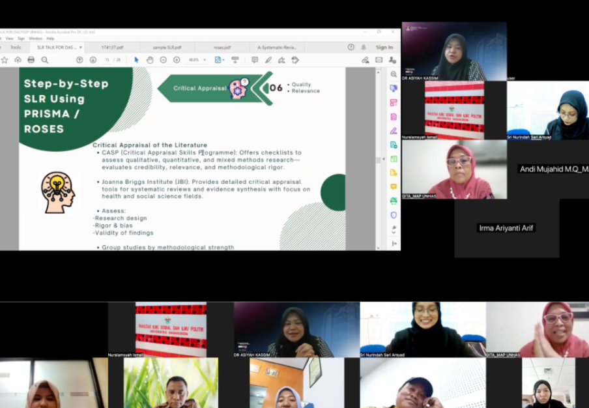Image resolution: width=589 pixels, height=408 pixels.
Task: Bookmark file with the star icon
Action: pyautogui.click(x=5, y=60)
